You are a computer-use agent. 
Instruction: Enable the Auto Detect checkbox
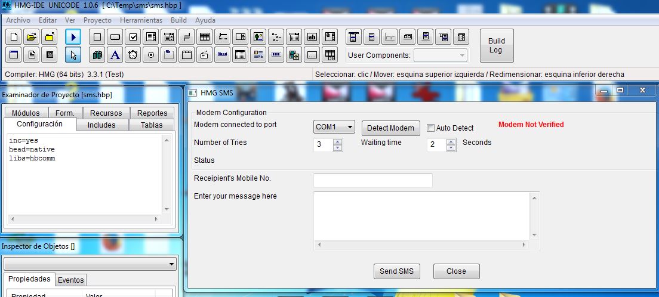[x=430, y=128]
